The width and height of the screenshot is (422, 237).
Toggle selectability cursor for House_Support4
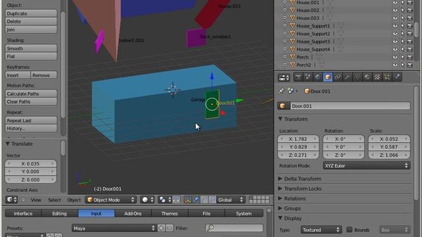point(403,49)
